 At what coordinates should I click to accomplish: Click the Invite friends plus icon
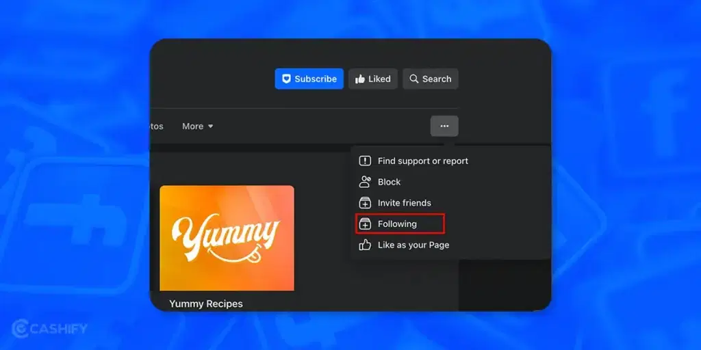coord(366,203)
